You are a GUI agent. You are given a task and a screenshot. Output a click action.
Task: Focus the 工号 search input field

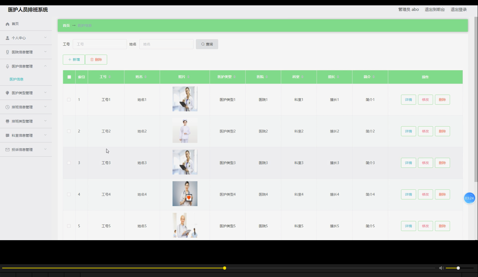pos(100,44)
